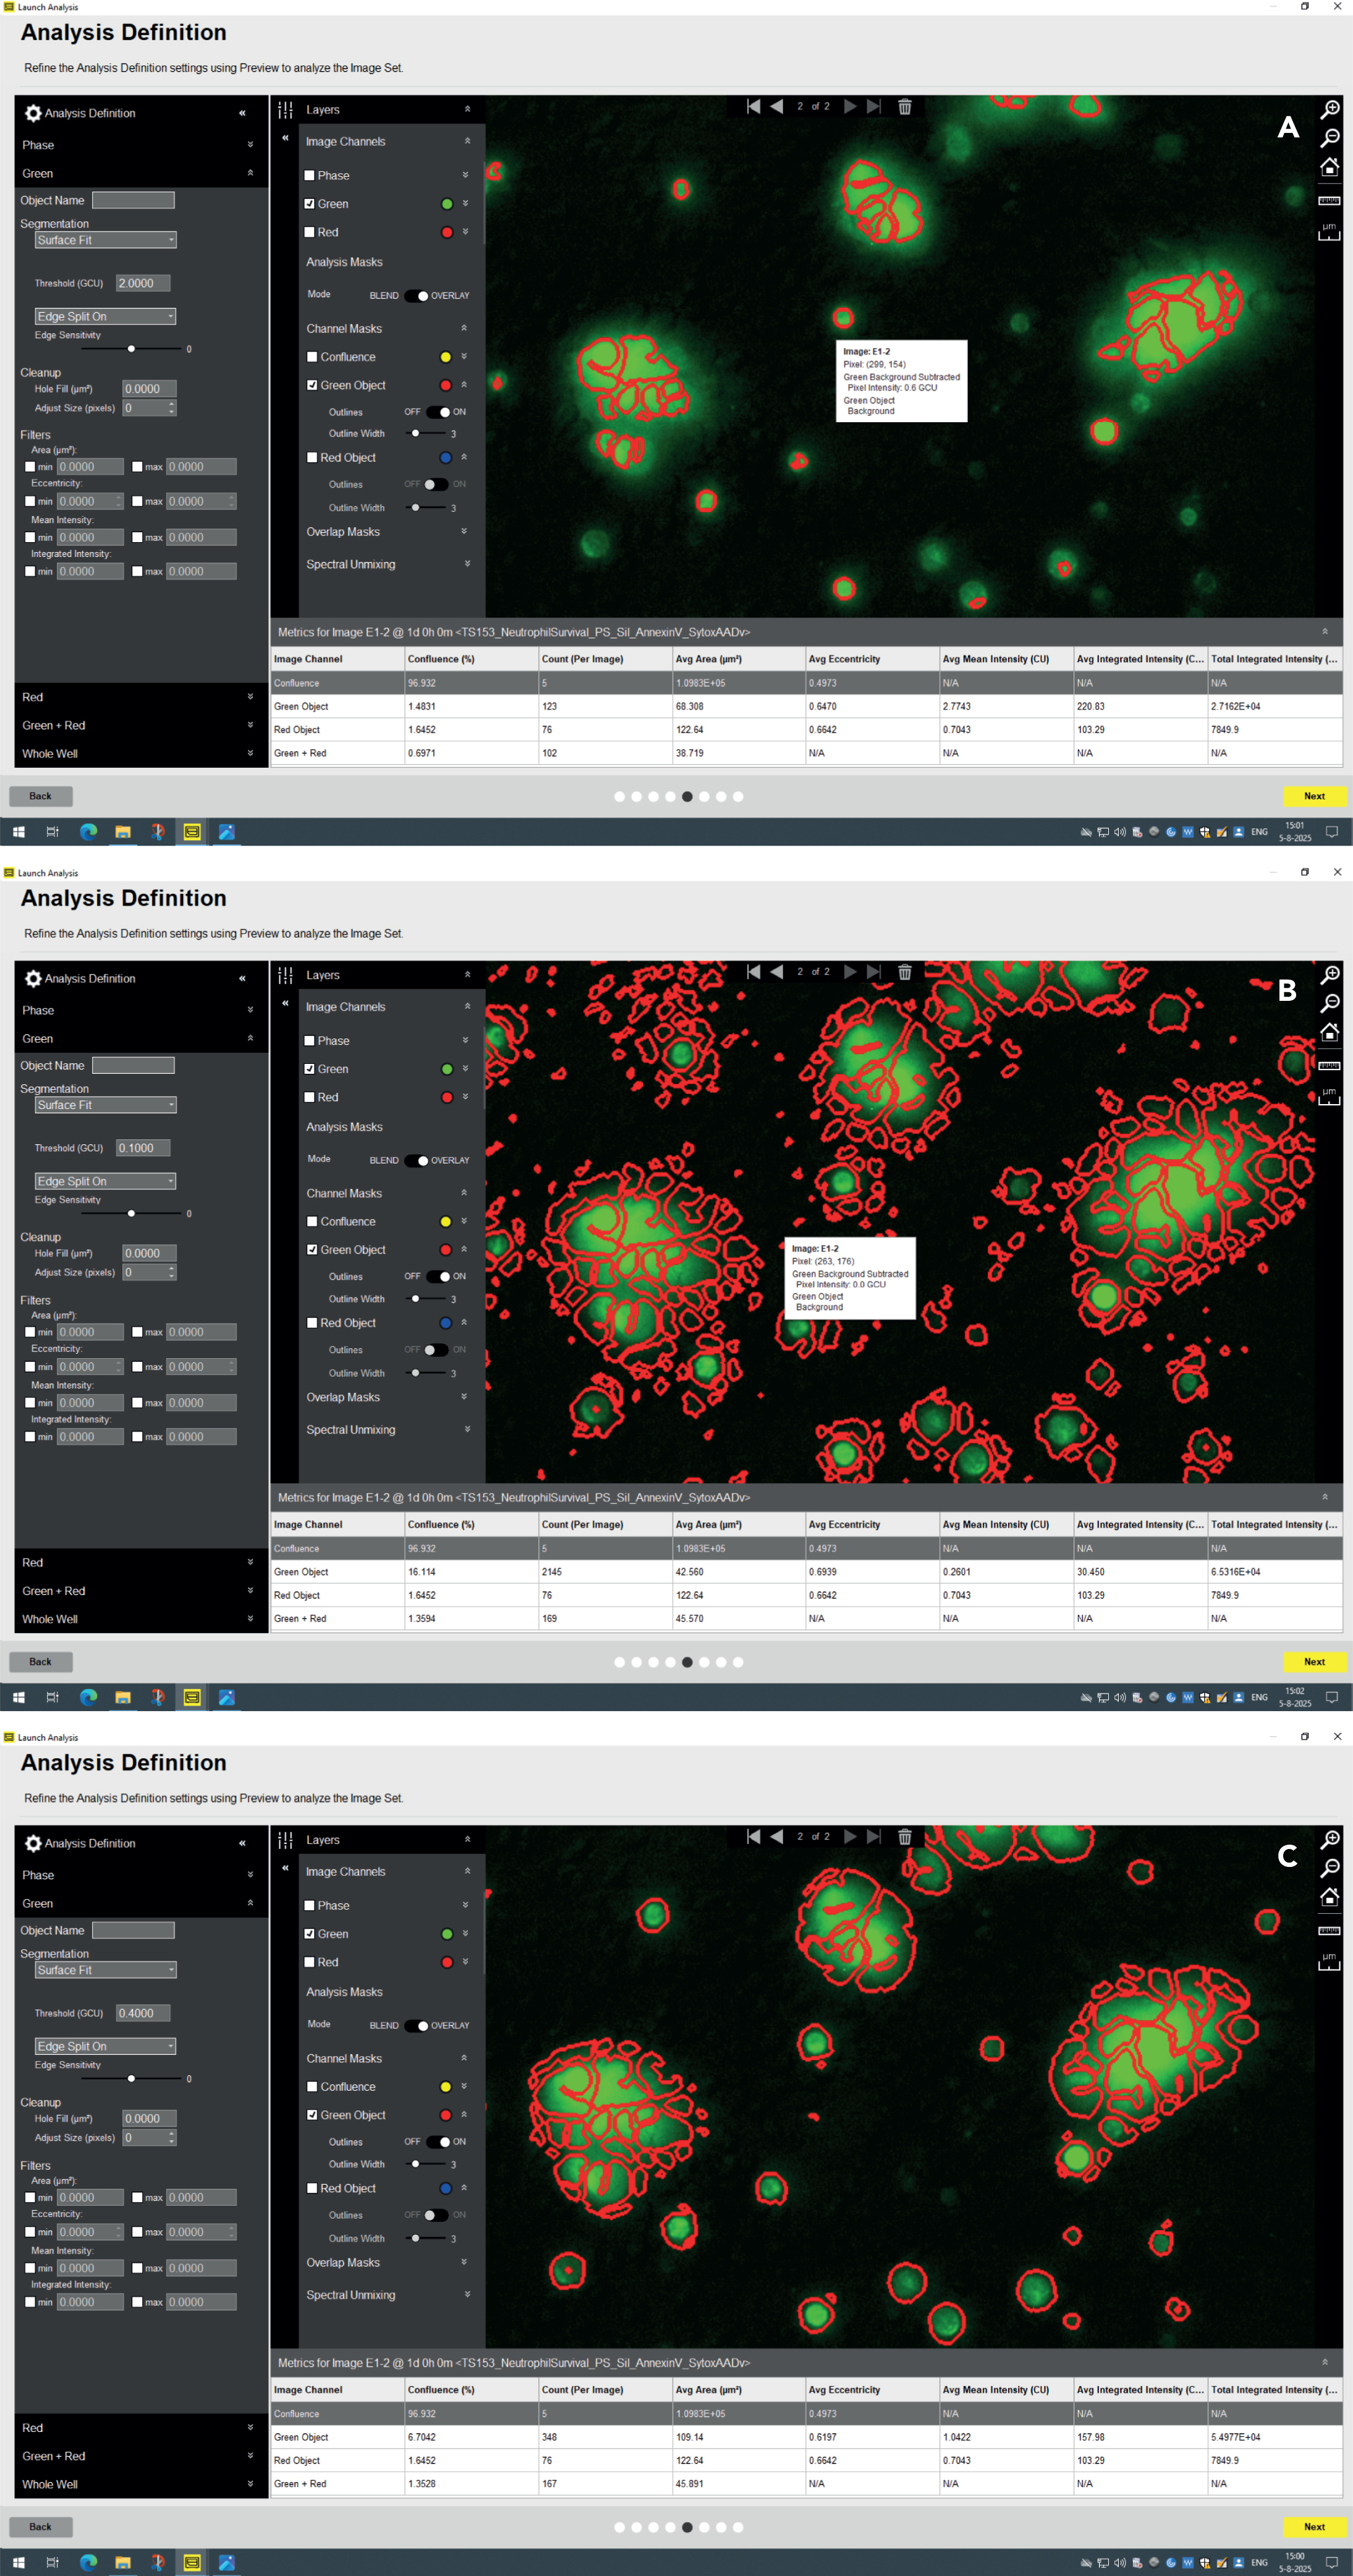Open Surface Fit segmentation dropdown in panel A
This screenshot has height=2576, width=1353.
point(105,240)
